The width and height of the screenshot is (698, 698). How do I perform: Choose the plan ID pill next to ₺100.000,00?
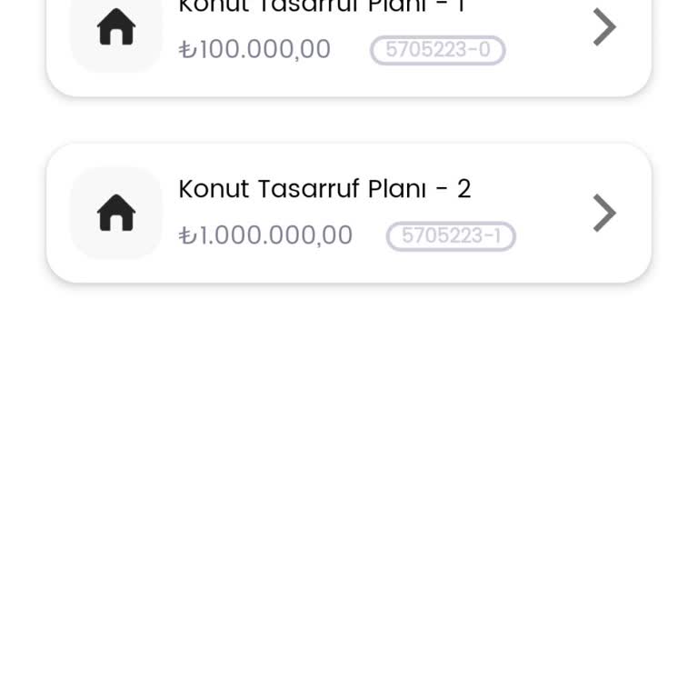[x=437, y=50]
